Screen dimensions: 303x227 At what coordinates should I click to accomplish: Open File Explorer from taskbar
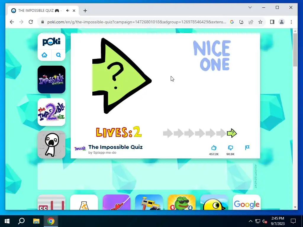click(x=36, y=221)
